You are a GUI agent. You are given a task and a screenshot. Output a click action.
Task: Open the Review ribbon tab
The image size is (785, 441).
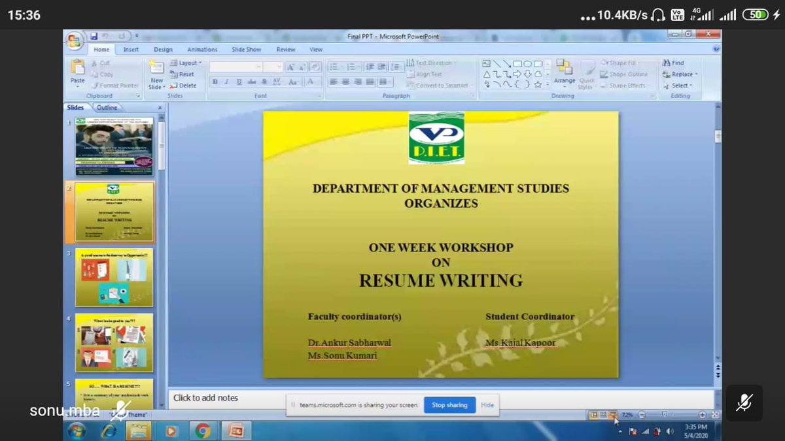click(286, 50)
